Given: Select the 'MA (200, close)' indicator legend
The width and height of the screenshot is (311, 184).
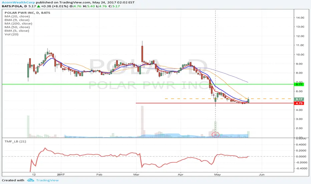Looking at the screenshot, I should click(18, 23).
